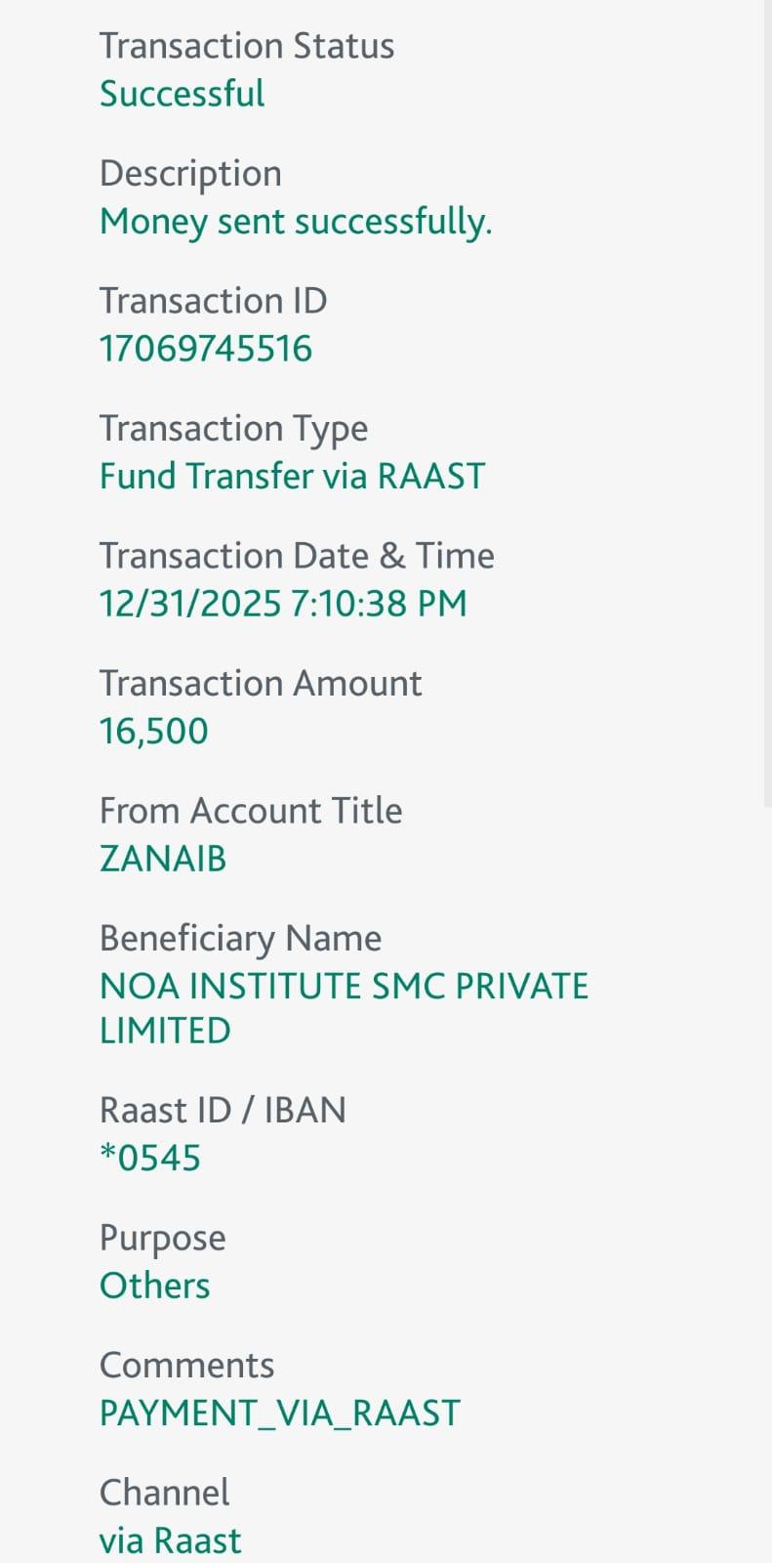Tap the PAYMENT_VIA_RAAST comment text
Screen dimensions: 772x1563
280,1414
